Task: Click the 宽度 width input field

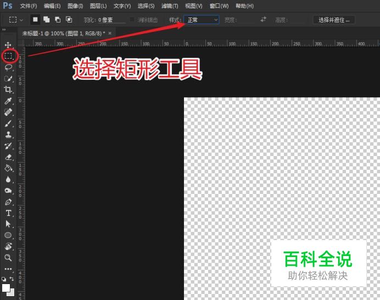Action: tap(247, 20)
